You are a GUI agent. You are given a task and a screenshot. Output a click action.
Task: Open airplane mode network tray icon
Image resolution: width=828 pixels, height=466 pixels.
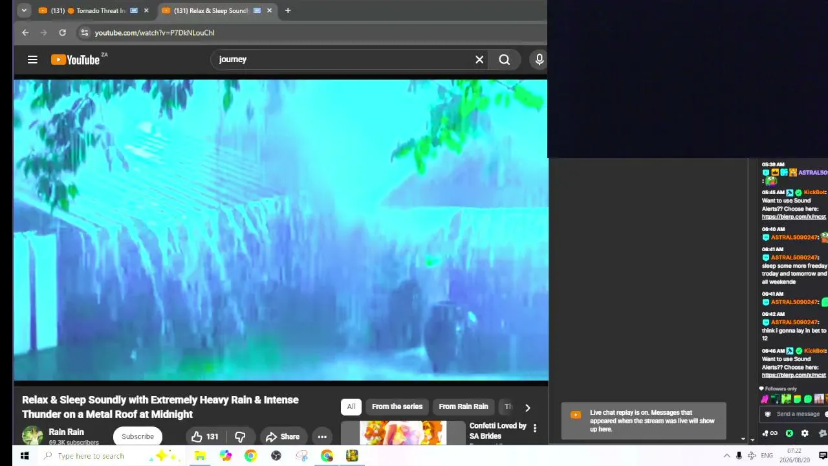(751, 456)
